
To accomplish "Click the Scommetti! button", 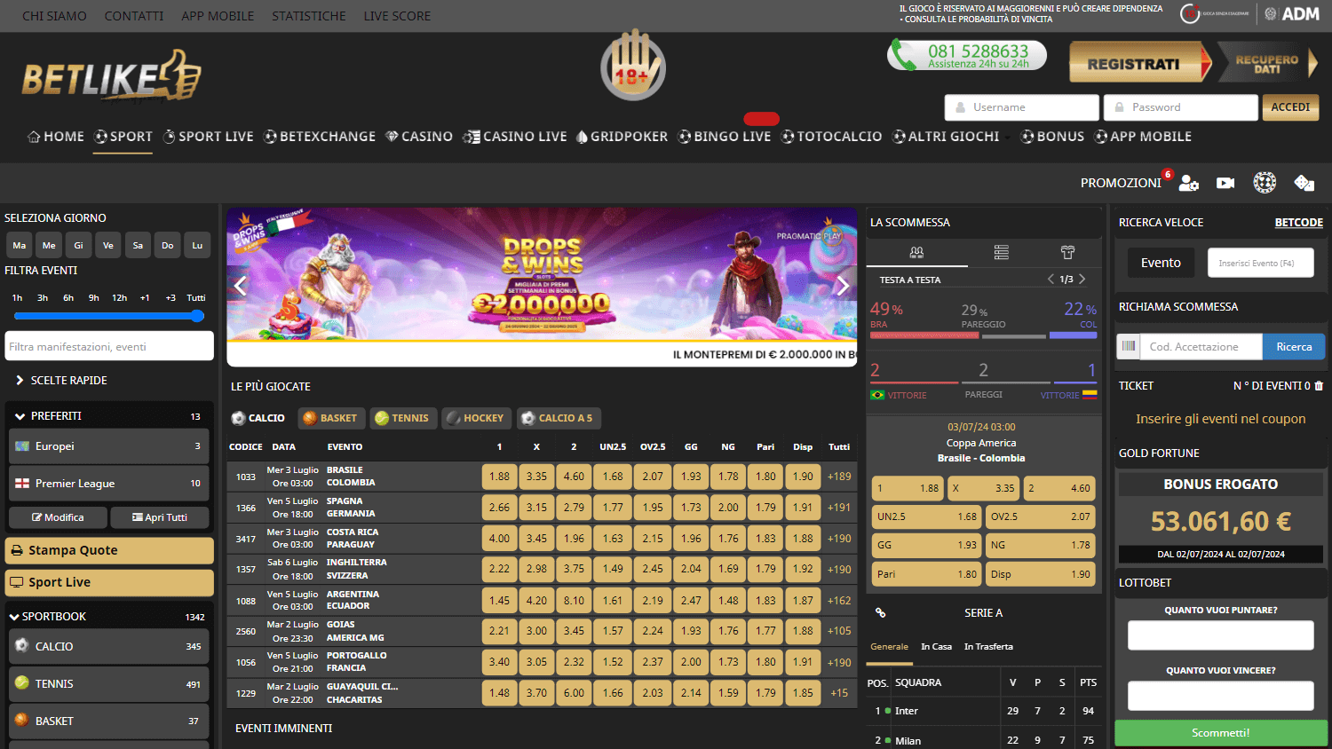I will pos(1221,733).
